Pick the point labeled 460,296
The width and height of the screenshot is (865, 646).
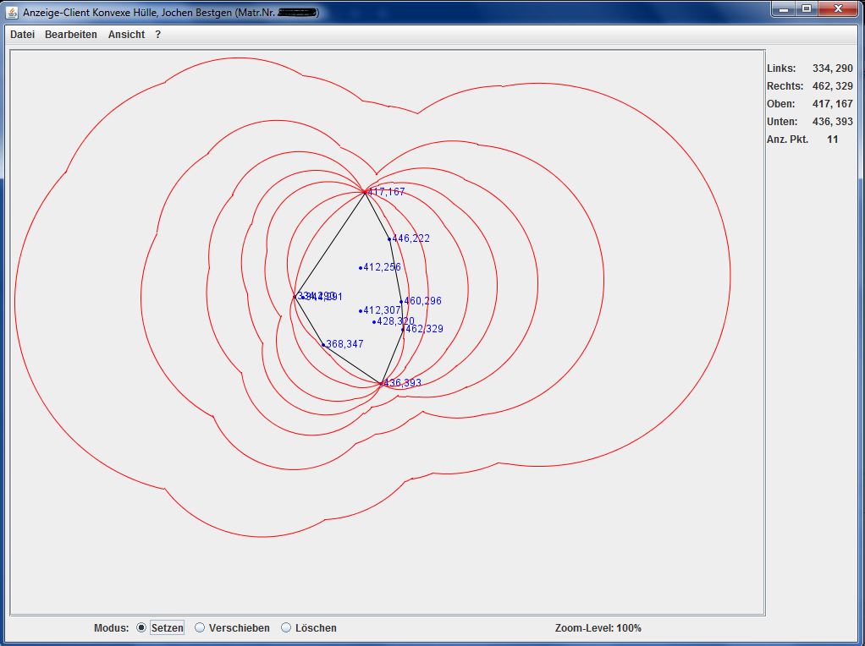[401, 302]
